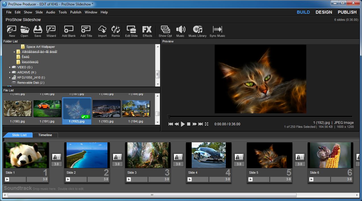The width and height of the screenshot is (362, 201).
Task: Open Show Options
Action: tap(165, 31)
